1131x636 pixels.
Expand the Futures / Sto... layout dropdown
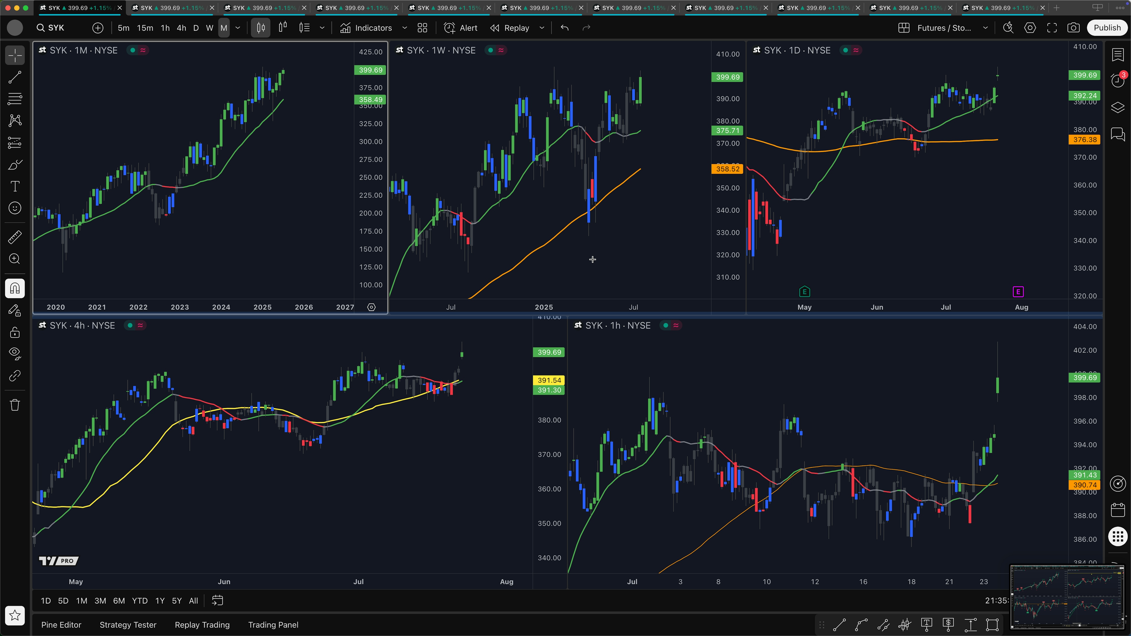[x=985, y=28]
